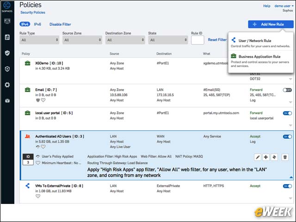Click Business Application Rule briefcase icon
Screen dimensions: 296x222
pyautogui.click(x=234, y=56)
